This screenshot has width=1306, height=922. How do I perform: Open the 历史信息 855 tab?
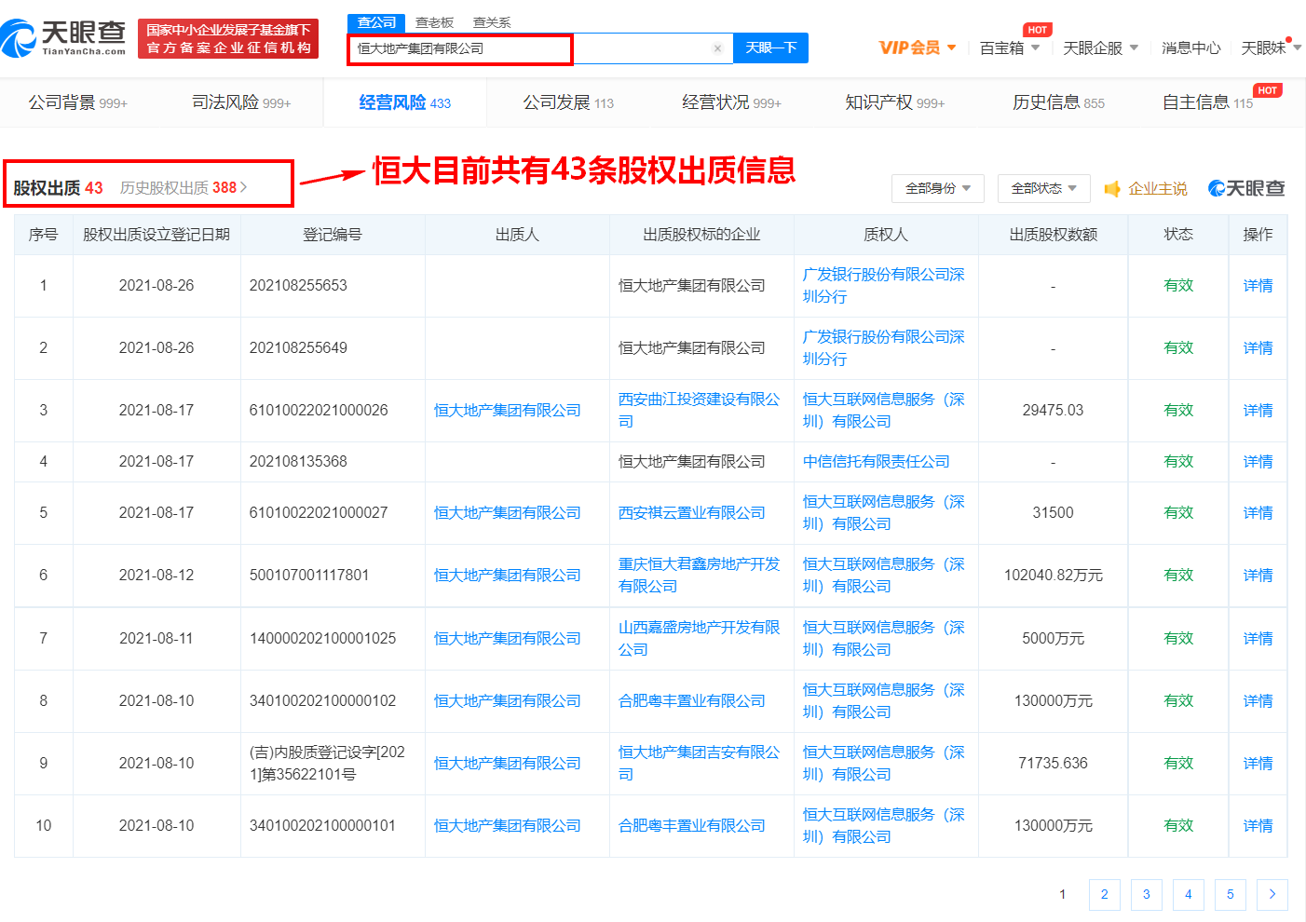(1058, 102)
